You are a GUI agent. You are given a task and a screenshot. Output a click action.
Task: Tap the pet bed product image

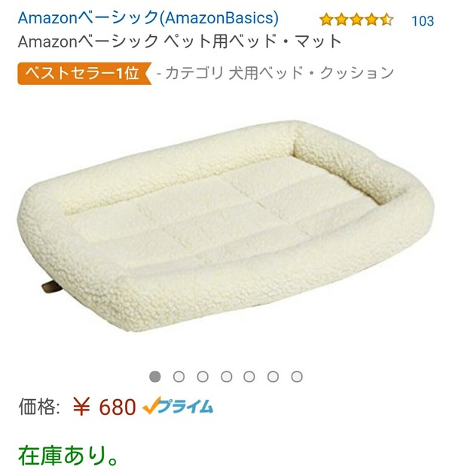[226, 226]
